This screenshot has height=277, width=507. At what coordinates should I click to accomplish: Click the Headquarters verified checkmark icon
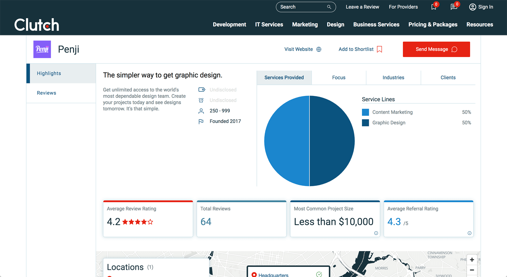[319, 274]
